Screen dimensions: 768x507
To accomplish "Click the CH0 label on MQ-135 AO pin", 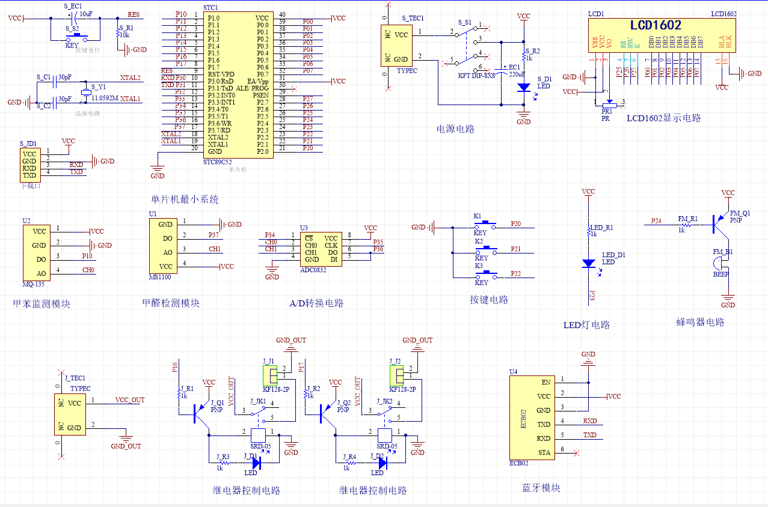I will click(88, 270).
